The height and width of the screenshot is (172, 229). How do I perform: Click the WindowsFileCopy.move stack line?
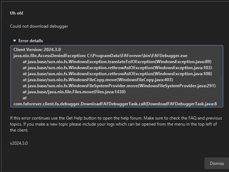98,80
